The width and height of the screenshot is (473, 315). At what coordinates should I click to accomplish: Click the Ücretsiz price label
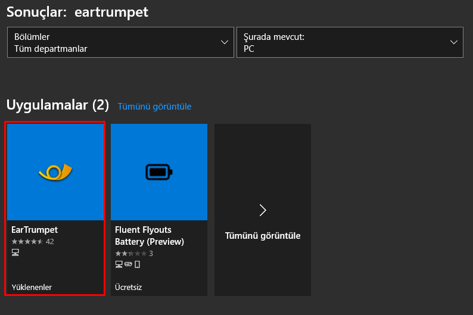[x=128, y=287]
